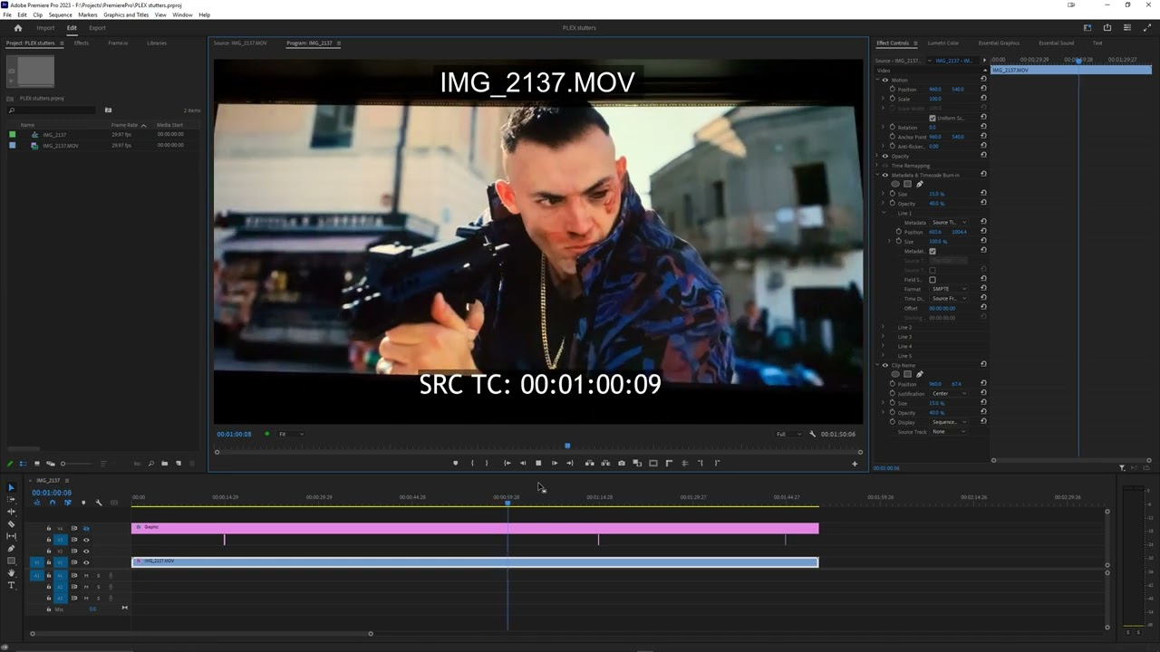
Task: Open Source Track None dropdown
Action: click(x=948, y=432)
